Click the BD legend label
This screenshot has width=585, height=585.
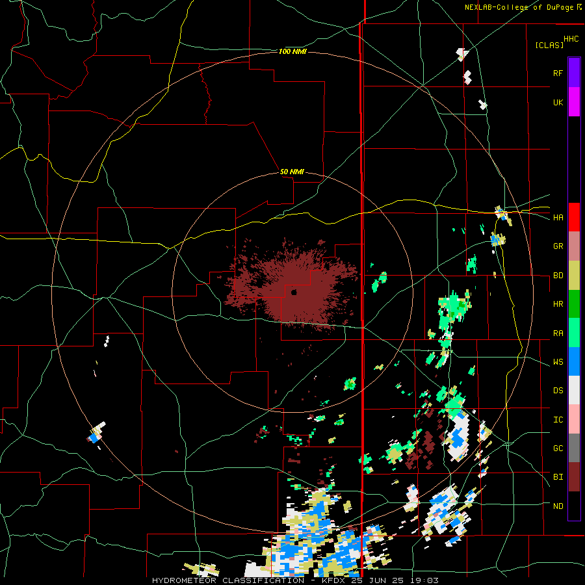pyautogui.click(x=558, y=276)
